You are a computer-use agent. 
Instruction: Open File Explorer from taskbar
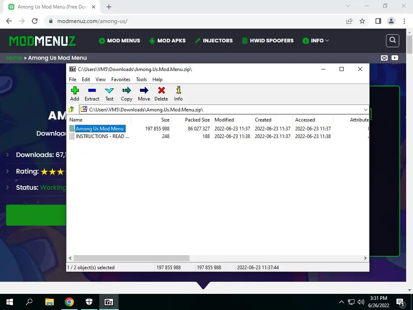[x=49, y=302]
